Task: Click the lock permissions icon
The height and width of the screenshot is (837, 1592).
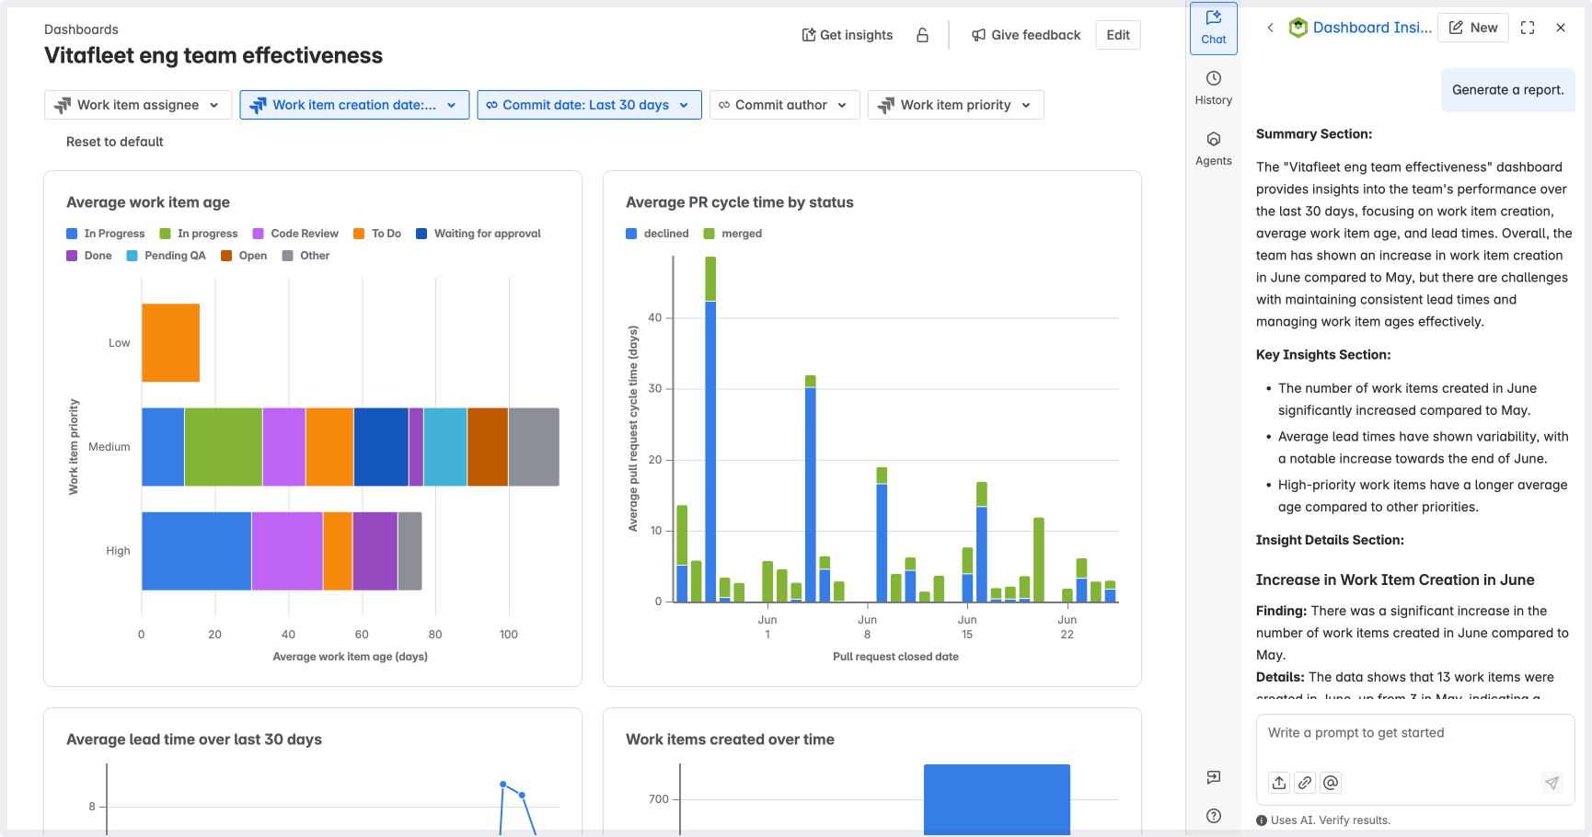Action: (922, 35)
